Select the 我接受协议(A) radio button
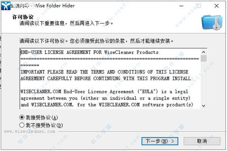 pos(22,117)
